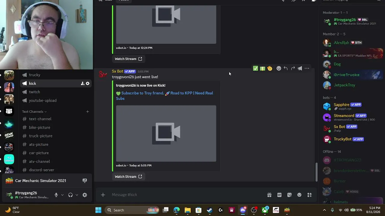Open Microsoft Store from taskbar
This screenshot has height=216, width=385.
199,210
